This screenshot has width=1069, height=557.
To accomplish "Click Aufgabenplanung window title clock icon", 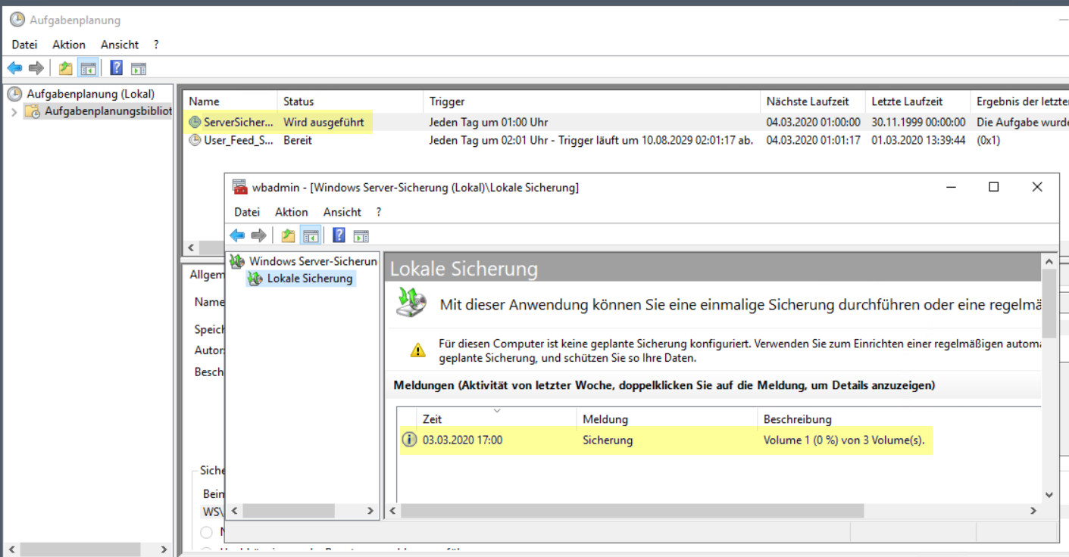I will click(x=17, y=20).
